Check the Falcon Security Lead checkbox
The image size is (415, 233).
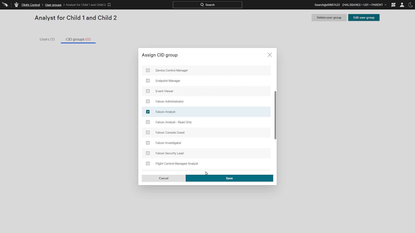(148, 153)
